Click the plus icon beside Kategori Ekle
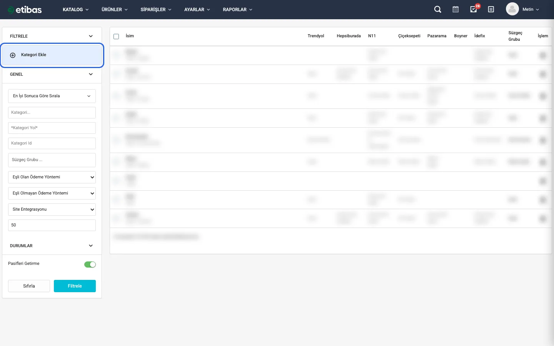The image size is (554, 346). pos(13,55)
